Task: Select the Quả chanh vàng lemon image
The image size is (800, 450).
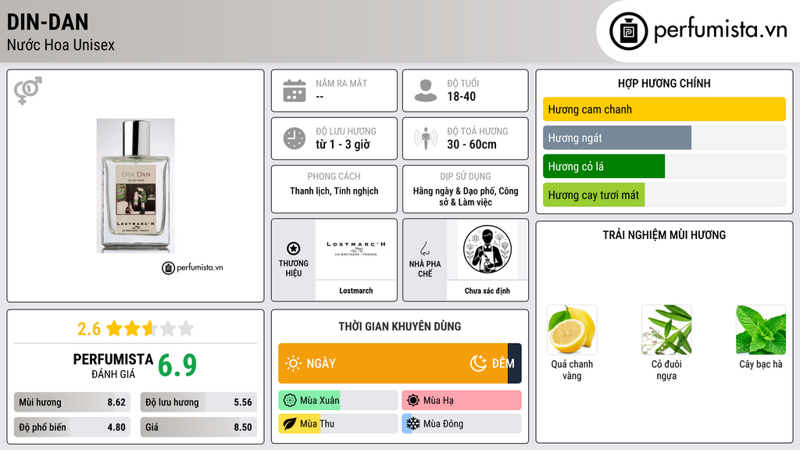Action: (572, 330)
